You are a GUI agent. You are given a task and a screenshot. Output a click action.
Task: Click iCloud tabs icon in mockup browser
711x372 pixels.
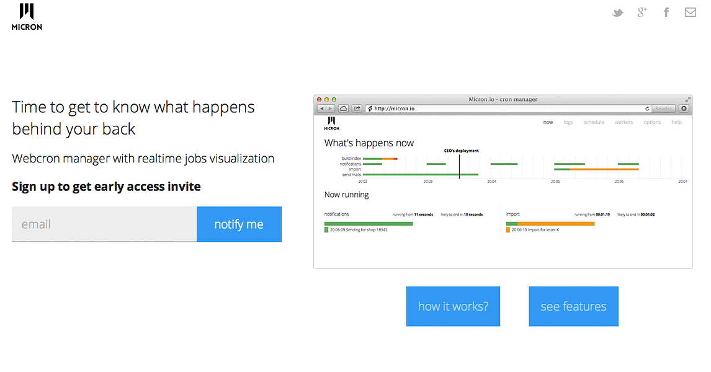[x=344, y=108]
